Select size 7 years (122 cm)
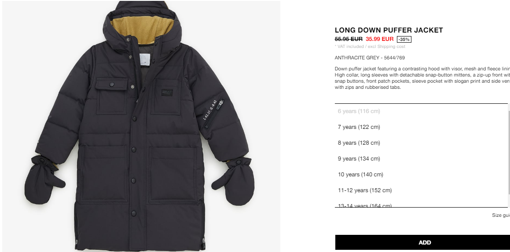 (x=421, y=127)
